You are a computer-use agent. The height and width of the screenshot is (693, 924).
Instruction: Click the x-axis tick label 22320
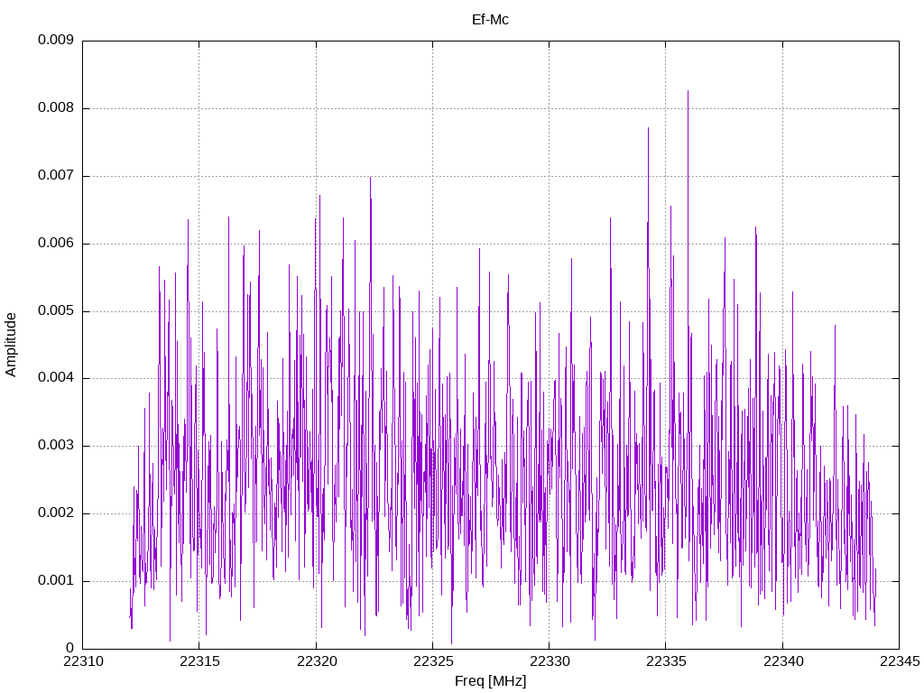317,661
